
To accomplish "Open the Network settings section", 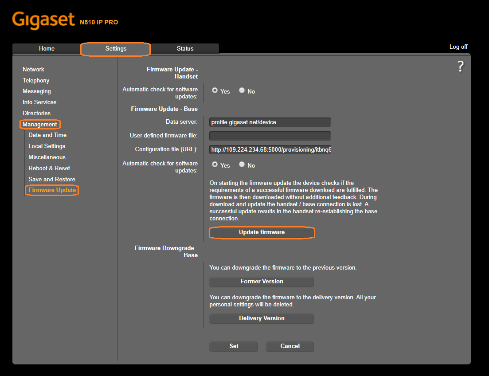I will [33, 69].
